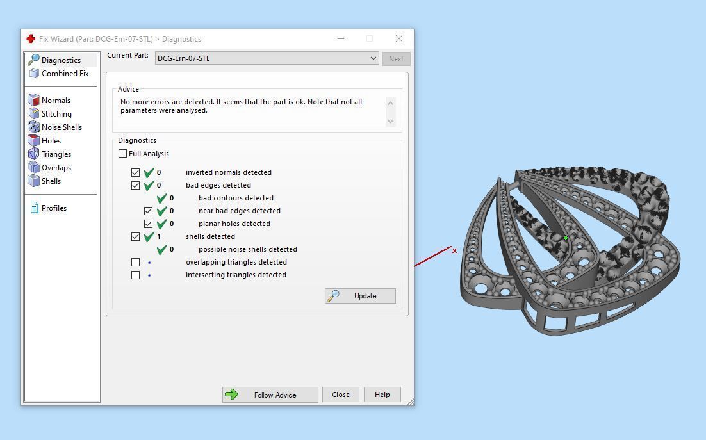Click the Close button

341,395
